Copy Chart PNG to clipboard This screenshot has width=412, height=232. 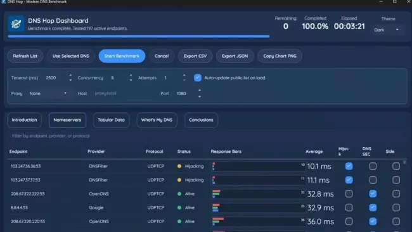pyautogui.click(x=280, y=56)
